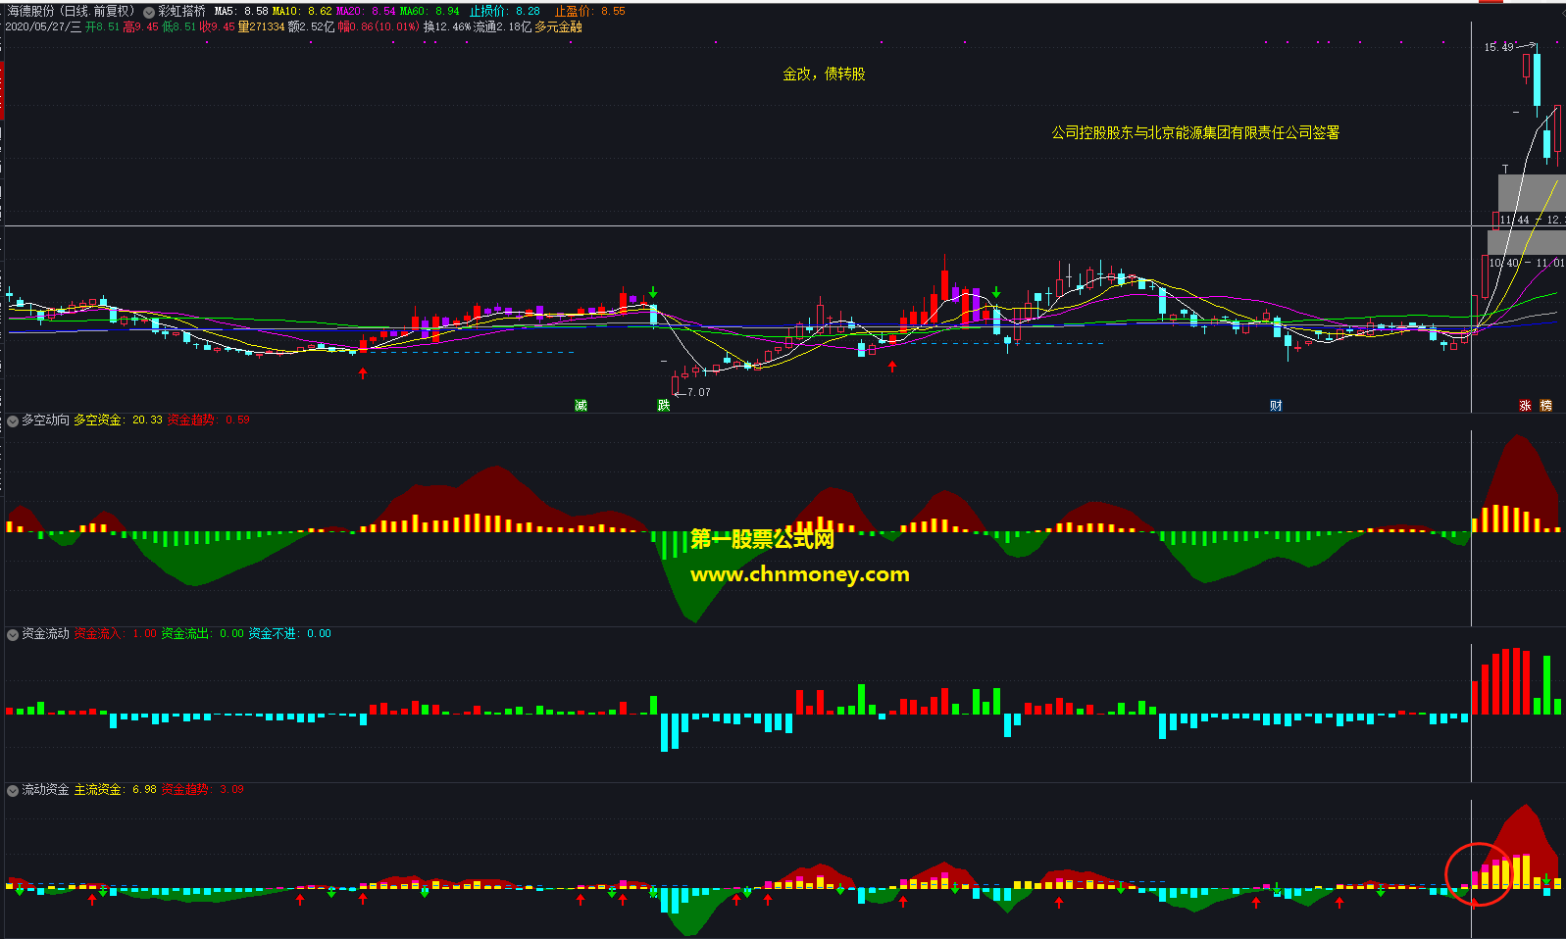
Task: Click the MA20: 8.54 value
Action: [366, 11]
